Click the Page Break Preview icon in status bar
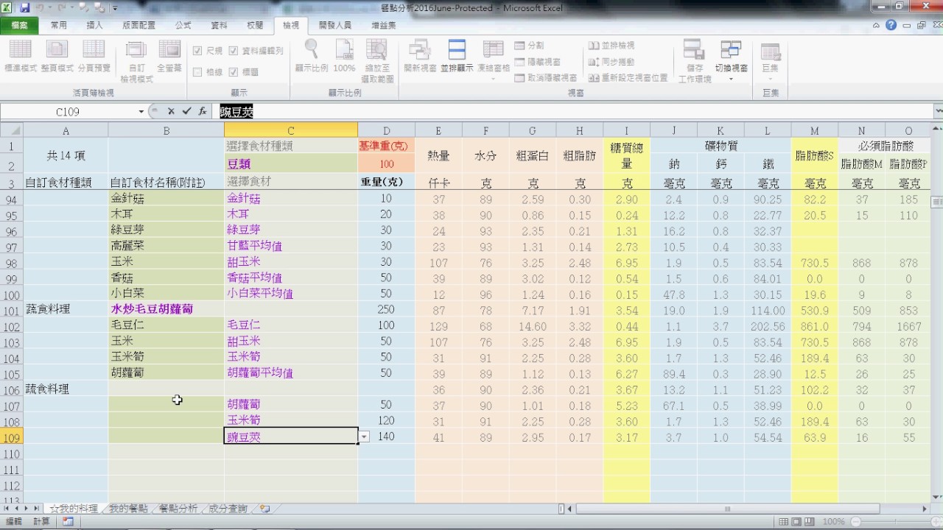 809,521
